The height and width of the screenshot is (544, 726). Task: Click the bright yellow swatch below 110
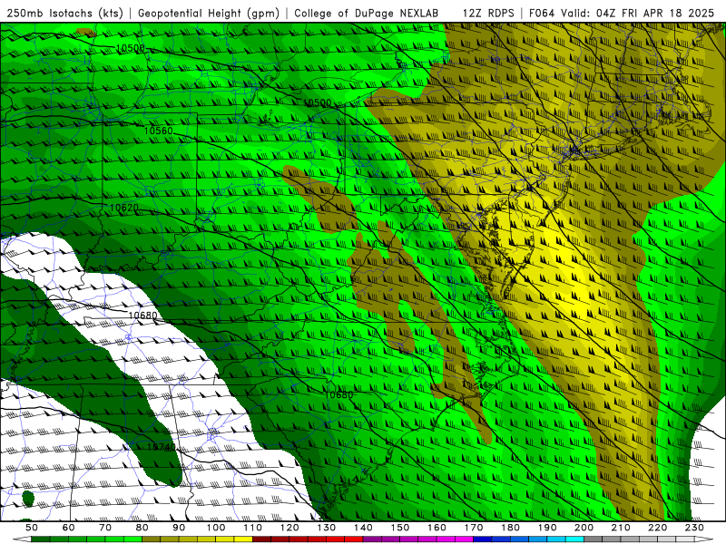point(243,539)
